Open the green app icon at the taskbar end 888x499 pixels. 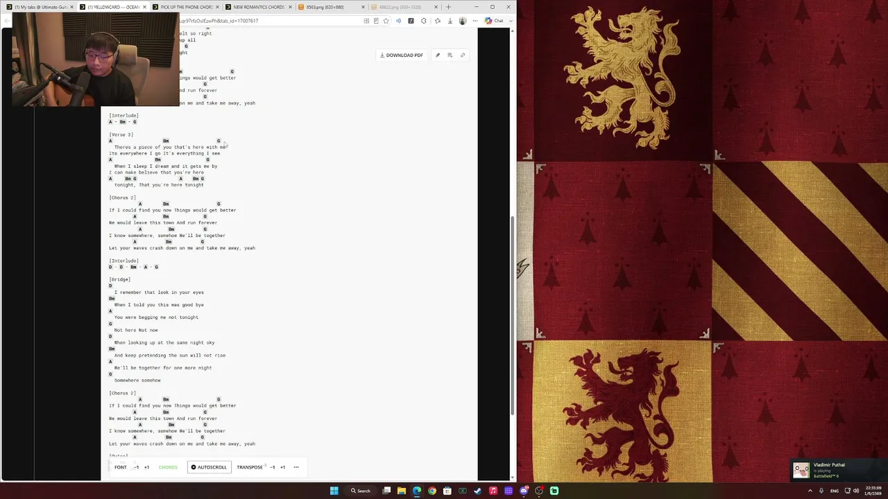click(x=554, y=491)
